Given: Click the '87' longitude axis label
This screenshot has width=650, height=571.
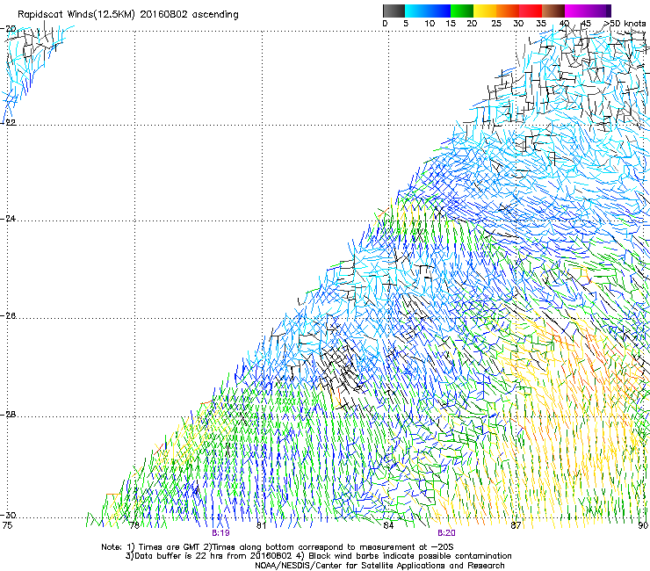Looking at the screenshot, I should (516, 525).
